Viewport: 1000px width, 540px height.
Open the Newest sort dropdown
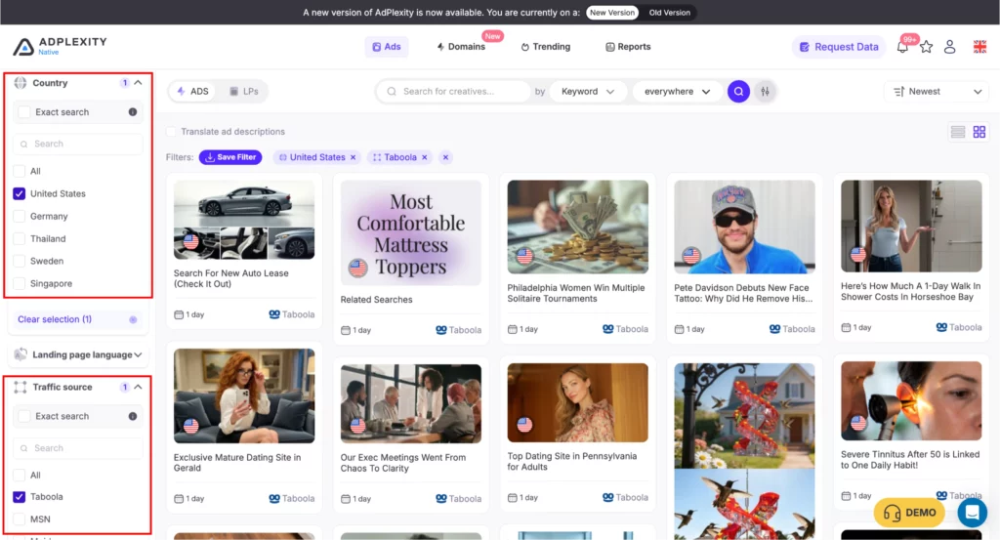click(x=937, y=92)
